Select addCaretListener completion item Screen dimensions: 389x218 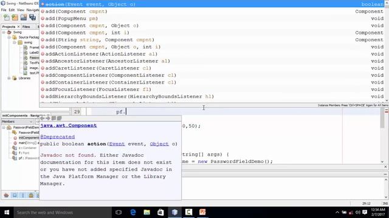(x=212, y=68)
